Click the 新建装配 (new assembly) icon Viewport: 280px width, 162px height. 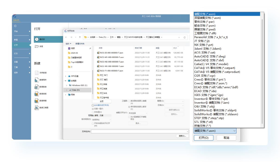[37, 94]
